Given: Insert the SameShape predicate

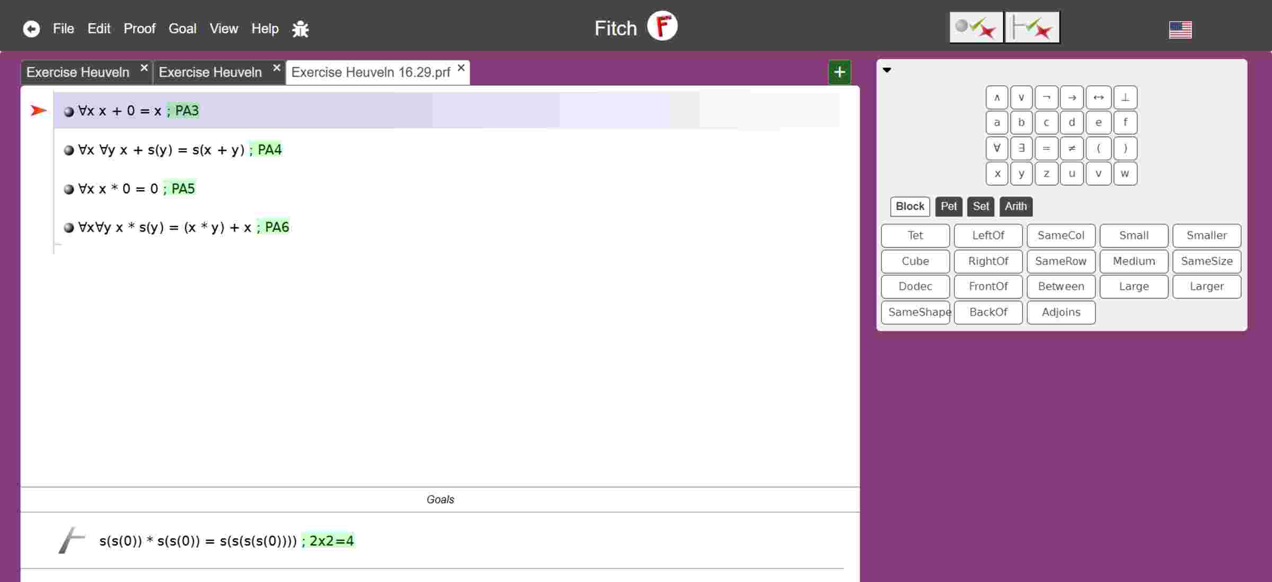Looking at the screenshot, I should pyautogui.click(x=915, y=312).
